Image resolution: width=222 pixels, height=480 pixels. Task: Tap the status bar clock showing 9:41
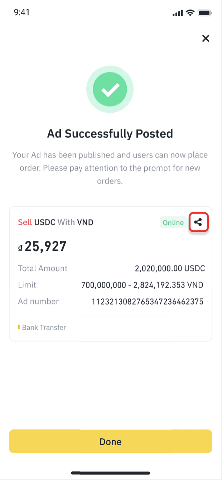[x=21, y=13]
